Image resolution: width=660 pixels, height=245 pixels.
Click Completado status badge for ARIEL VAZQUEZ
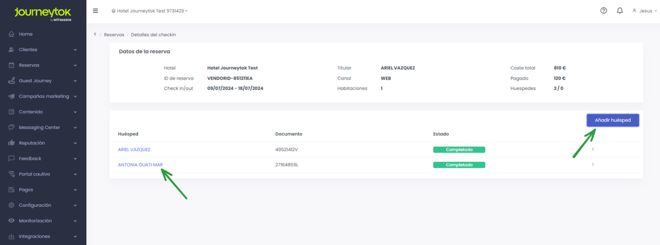(459, 150)
